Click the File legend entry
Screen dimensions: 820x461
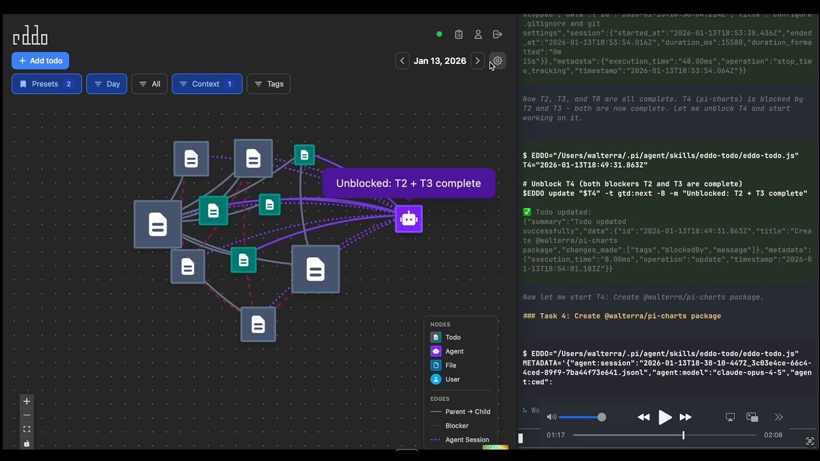(444, 366)
